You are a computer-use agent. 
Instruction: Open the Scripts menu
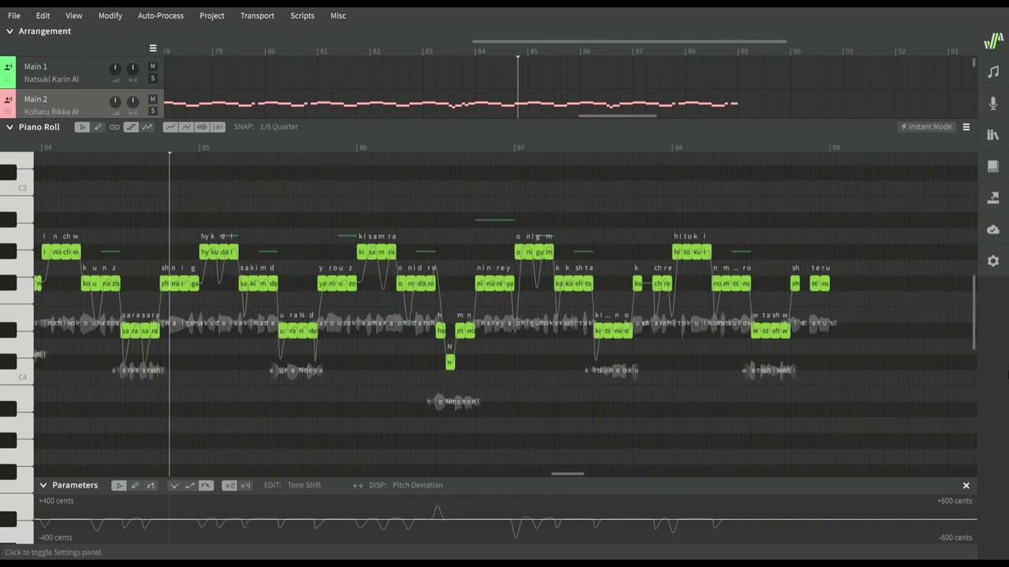[x=302, y=16]
